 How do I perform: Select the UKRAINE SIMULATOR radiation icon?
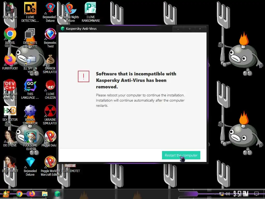[50, 115]
